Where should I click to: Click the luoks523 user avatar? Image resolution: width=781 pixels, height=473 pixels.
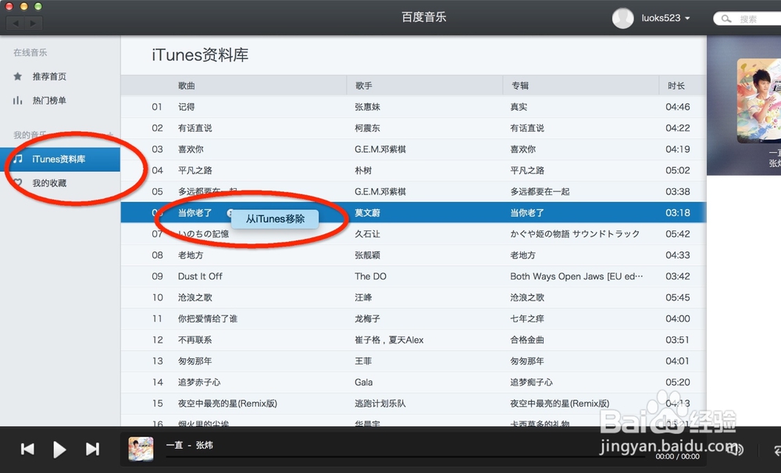[x=622, y=18]
